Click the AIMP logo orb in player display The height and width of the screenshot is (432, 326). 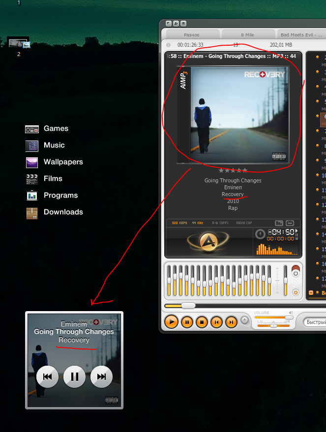208,242
